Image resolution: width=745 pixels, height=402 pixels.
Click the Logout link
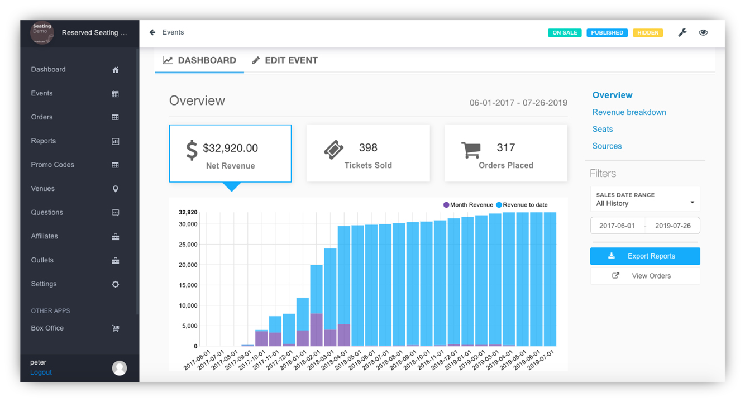41,372
